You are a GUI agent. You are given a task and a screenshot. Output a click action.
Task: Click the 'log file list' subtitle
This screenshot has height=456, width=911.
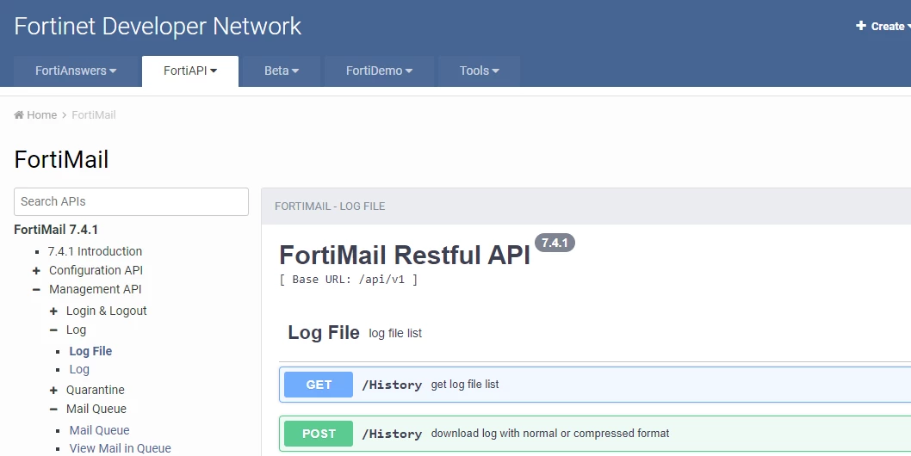(395, 334)
